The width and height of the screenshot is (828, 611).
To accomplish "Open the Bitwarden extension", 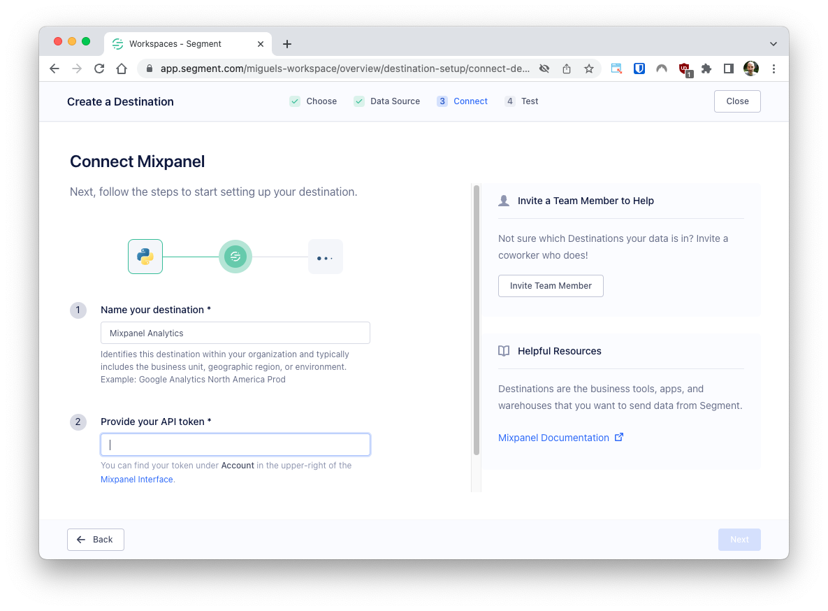I will click(x=639, y=69).
